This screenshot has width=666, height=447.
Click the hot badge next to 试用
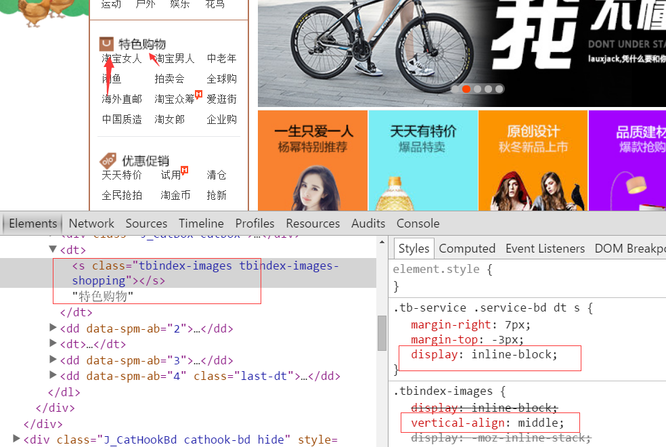(184, 170)
